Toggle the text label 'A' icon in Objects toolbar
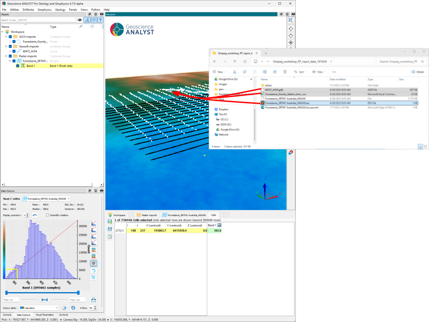The height and width of the screenshot is (322, 429). 87,20
